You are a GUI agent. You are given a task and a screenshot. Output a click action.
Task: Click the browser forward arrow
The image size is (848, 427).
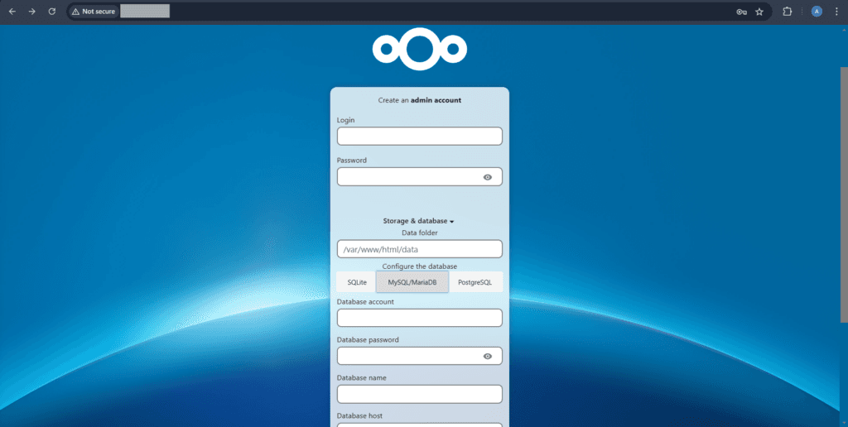pyautogui.click(x=32, y=12)
